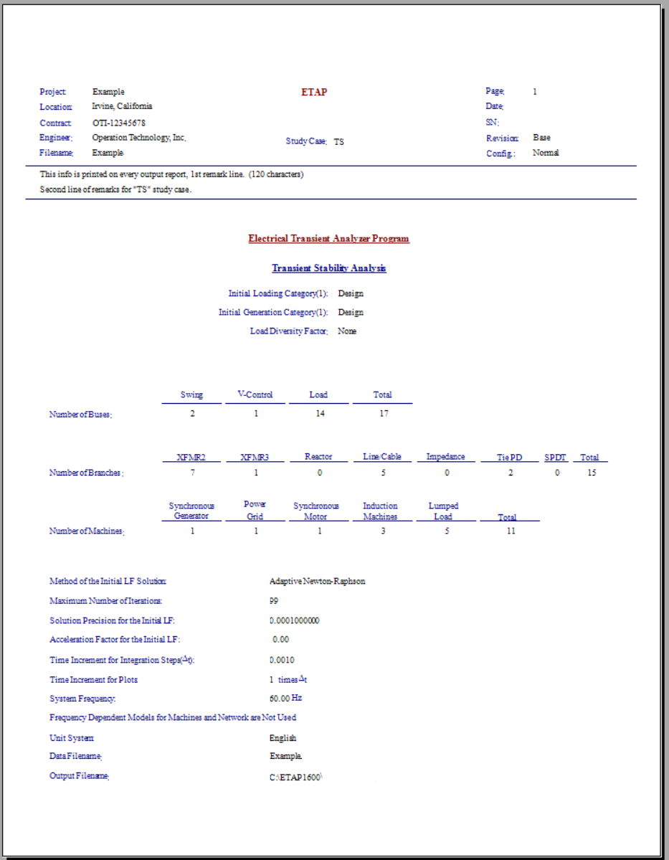Click the Config Normal value
The width and height of the screenshot is (669, 860).
point(541,152)
